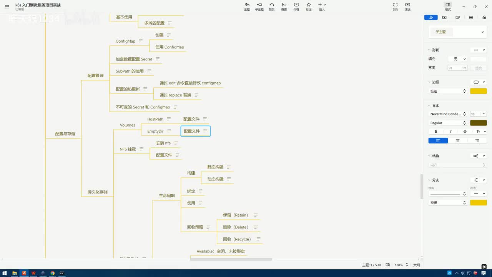The width and height of the screenshot is (492, 277).
Task: Open the 插入 (Insert) plus dropdown
Action: click(x=322, y=7)
